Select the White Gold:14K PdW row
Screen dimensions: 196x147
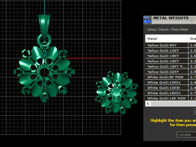(171, 98)
